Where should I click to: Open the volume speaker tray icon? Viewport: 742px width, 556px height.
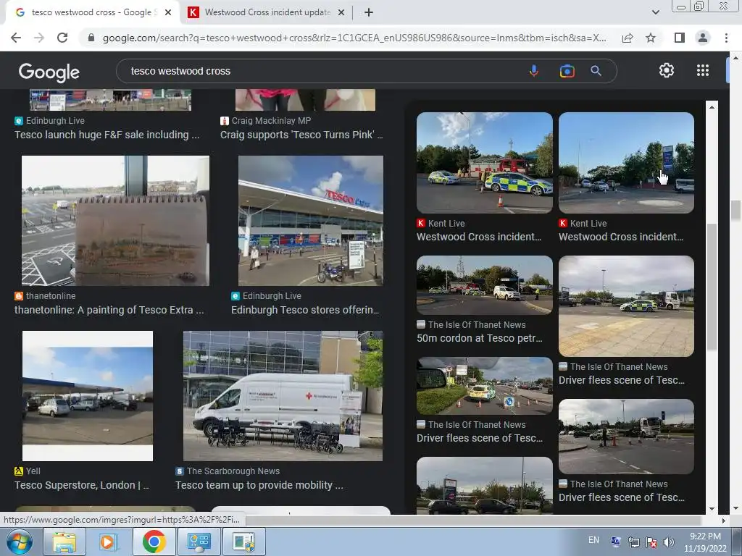click(x=669, y=542)
